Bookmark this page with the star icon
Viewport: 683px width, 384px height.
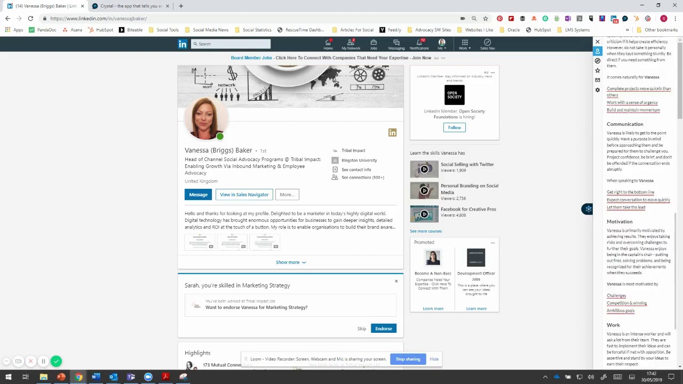pos(485,19)
